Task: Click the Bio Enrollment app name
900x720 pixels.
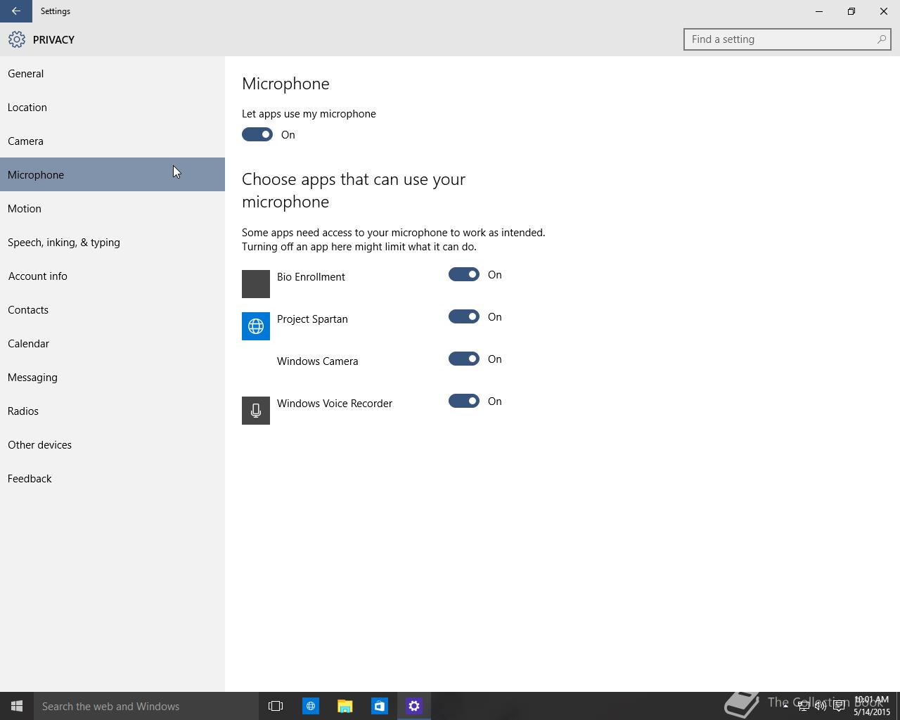Action: (x=311, y=277)
